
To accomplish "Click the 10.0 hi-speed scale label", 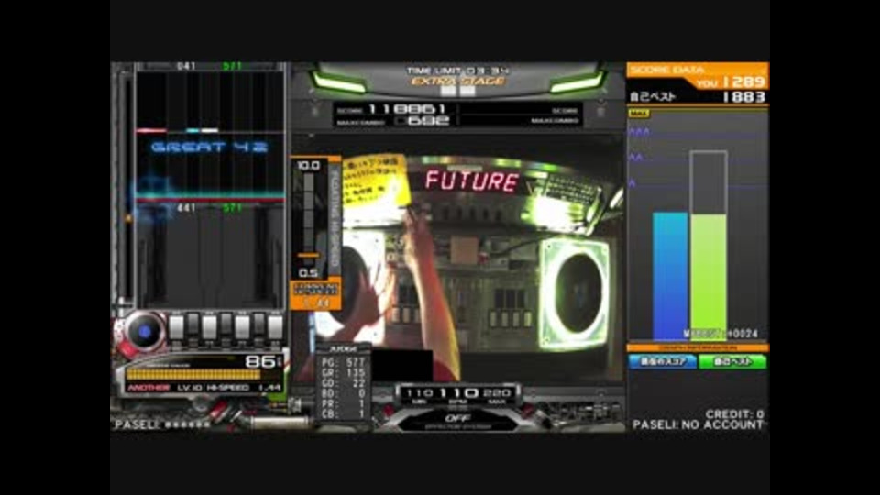I will point(308,166).
